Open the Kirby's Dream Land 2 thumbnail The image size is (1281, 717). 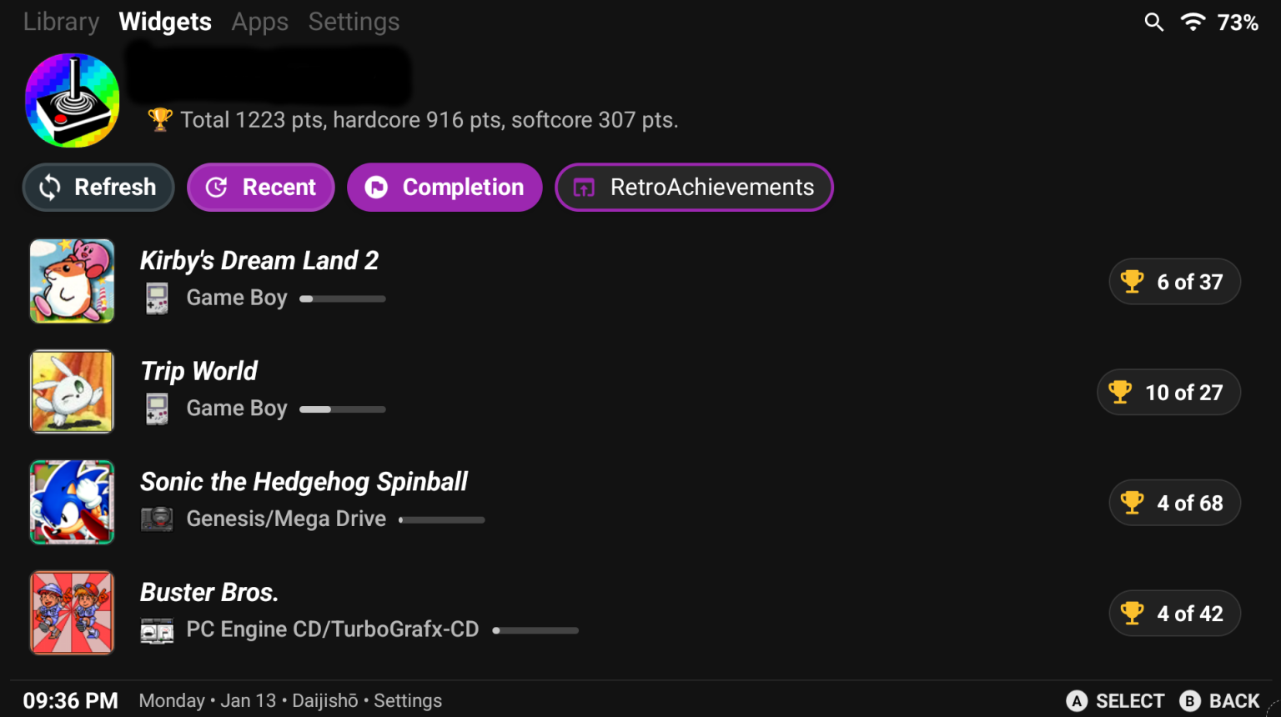[72, 282]
